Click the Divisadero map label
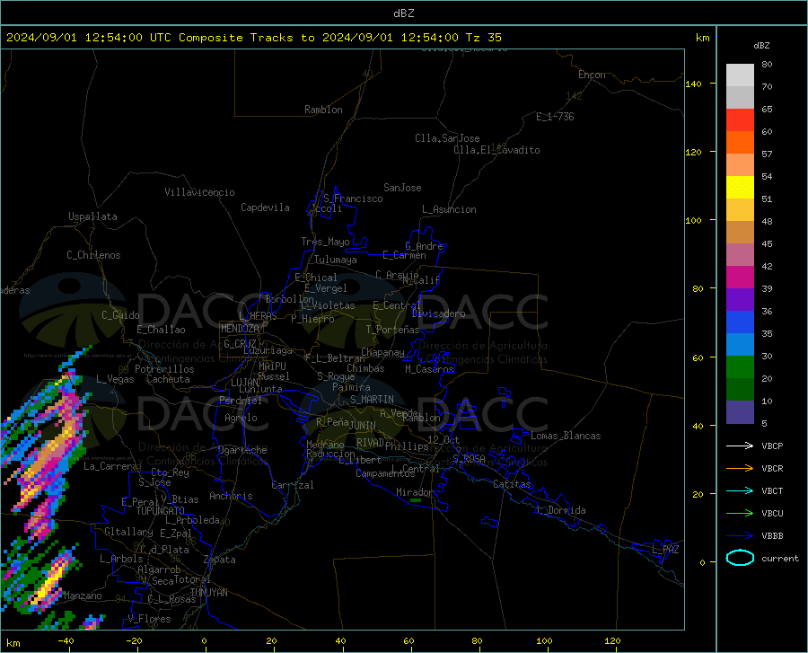 pyautogui.click(x=438, y=313)
